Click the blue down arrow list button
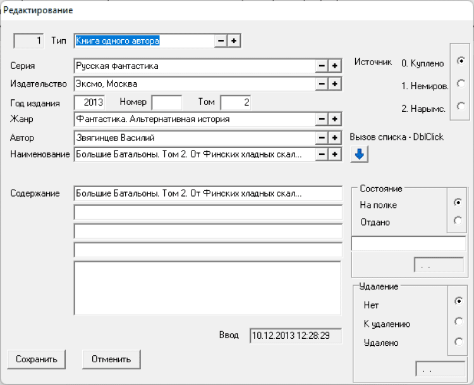474x385 pixels. [359, 154]
